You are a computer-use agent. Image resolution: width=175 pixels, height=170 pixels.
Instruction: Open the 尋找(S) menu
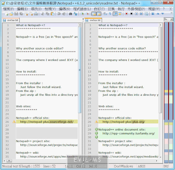pos(36,9)
